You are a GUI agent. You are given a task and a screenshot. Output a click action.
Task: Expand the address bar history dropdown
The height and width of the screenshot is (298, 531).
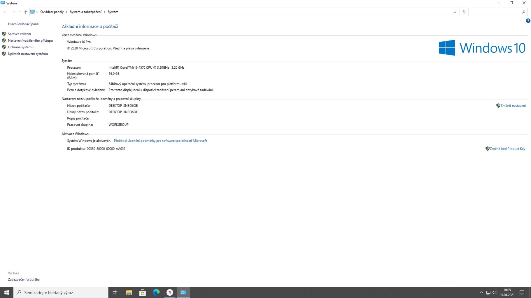[x=455, y=12]
